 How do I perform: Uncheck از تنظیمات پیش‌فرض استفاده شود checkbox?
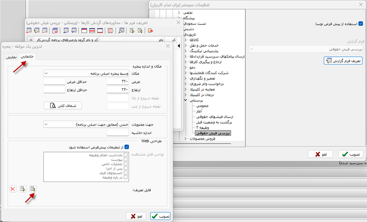127,147
